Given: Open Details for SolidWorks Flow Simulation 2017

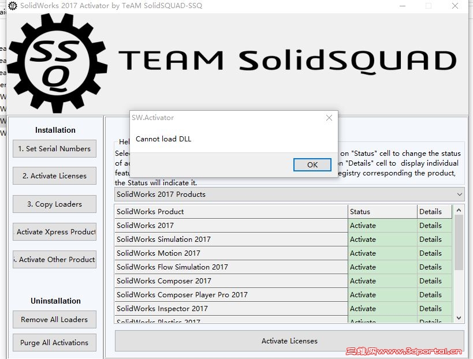Looking at the screenshot, I should (x=435, y=267).
